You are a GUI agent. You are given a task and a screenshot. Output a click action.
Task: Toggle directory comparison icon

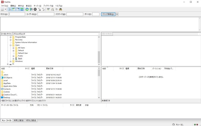click(x=53, y=9)
